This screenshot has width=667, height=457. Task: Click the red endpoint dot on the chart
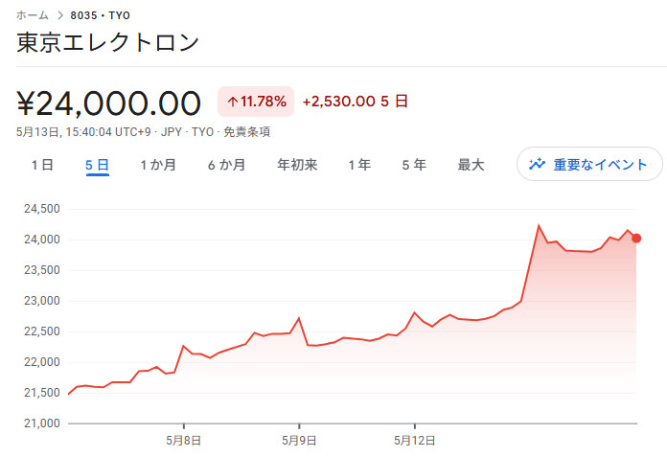click(x=636, y=239)
